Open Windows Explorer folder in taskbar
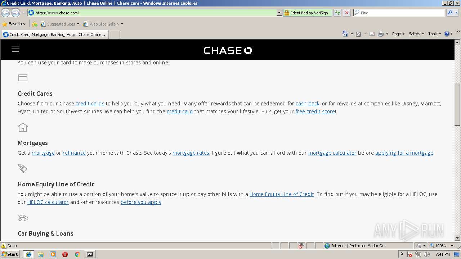The image size is (461, 259). [41, 254]
